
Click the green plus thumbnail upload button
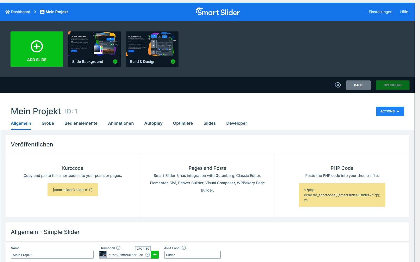point(155,255)
